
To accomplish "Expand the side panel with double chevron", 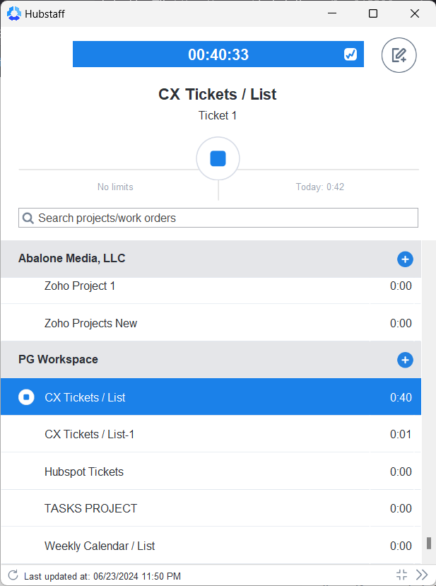I will coord(422,575).
